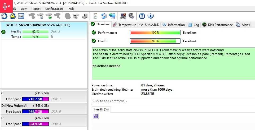Image resolution: width=255 pixels, height=130 pixels.
Task: Click the 'Disk: 3' label beside disk Health
Action: tap(55, 31)
